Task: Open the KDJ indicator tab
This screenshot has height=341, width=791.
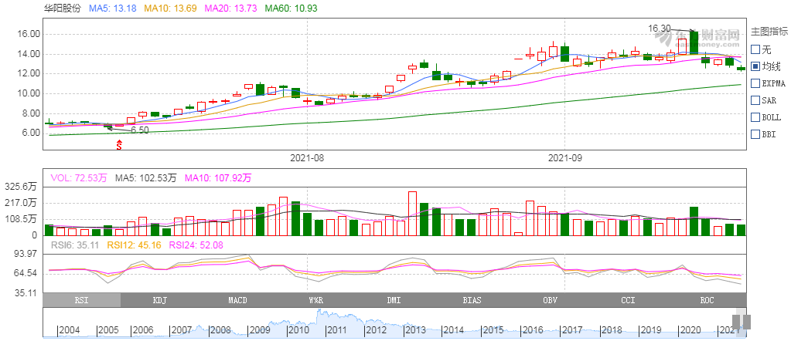Action: click(x=159, y=300)
